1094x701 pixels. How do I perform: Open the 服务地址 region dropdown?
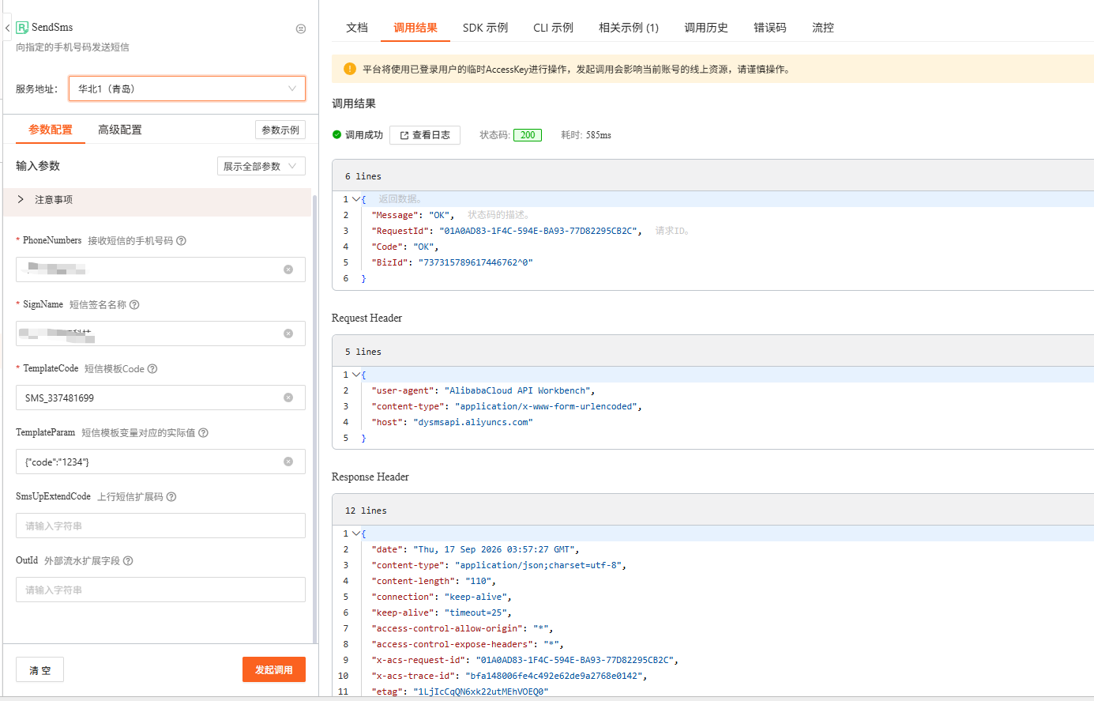pyautogui.click(x=187, y=89)
